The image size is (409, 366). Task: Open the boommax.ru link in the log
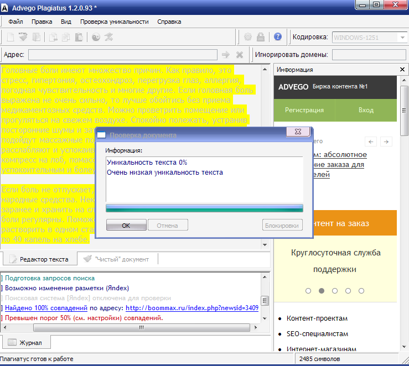point(192,308)
